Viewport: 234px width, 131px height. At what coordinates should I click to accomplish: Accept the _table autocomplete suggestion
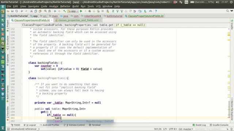coord(80,121)
